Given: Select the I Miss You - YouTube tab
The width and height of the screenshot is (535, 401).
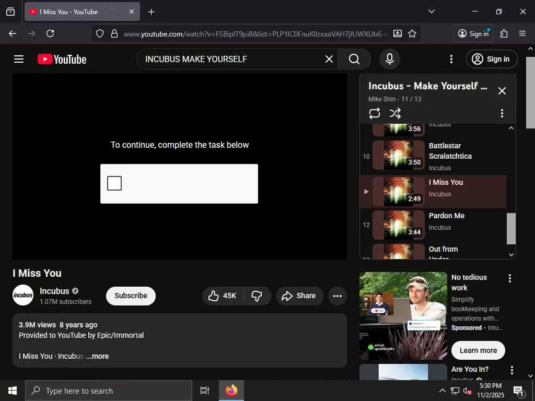Looking at the screenshot, I should click(82, 11).
